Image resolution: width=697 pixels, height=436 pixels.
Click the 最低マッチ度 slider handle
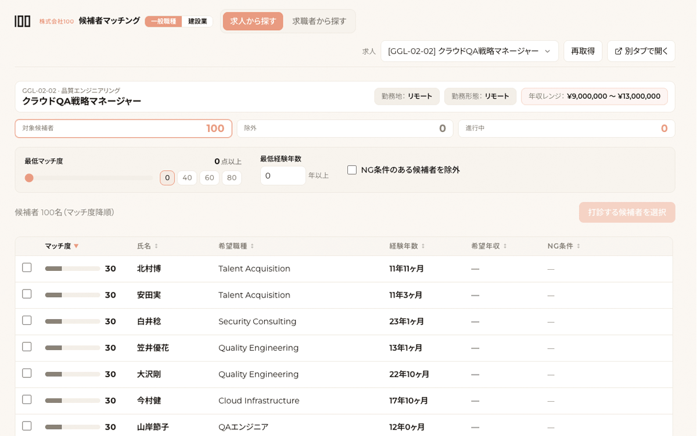coord(29,178)
